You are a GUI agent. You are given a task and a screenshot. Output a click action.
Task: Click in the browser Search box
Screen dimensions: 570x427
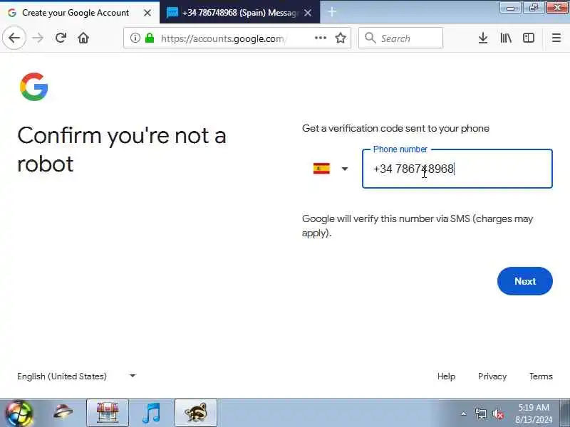pos(400,38)
